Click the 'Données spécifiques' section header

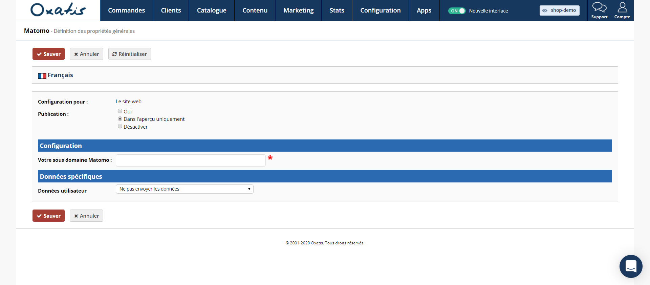pos(325,176)
